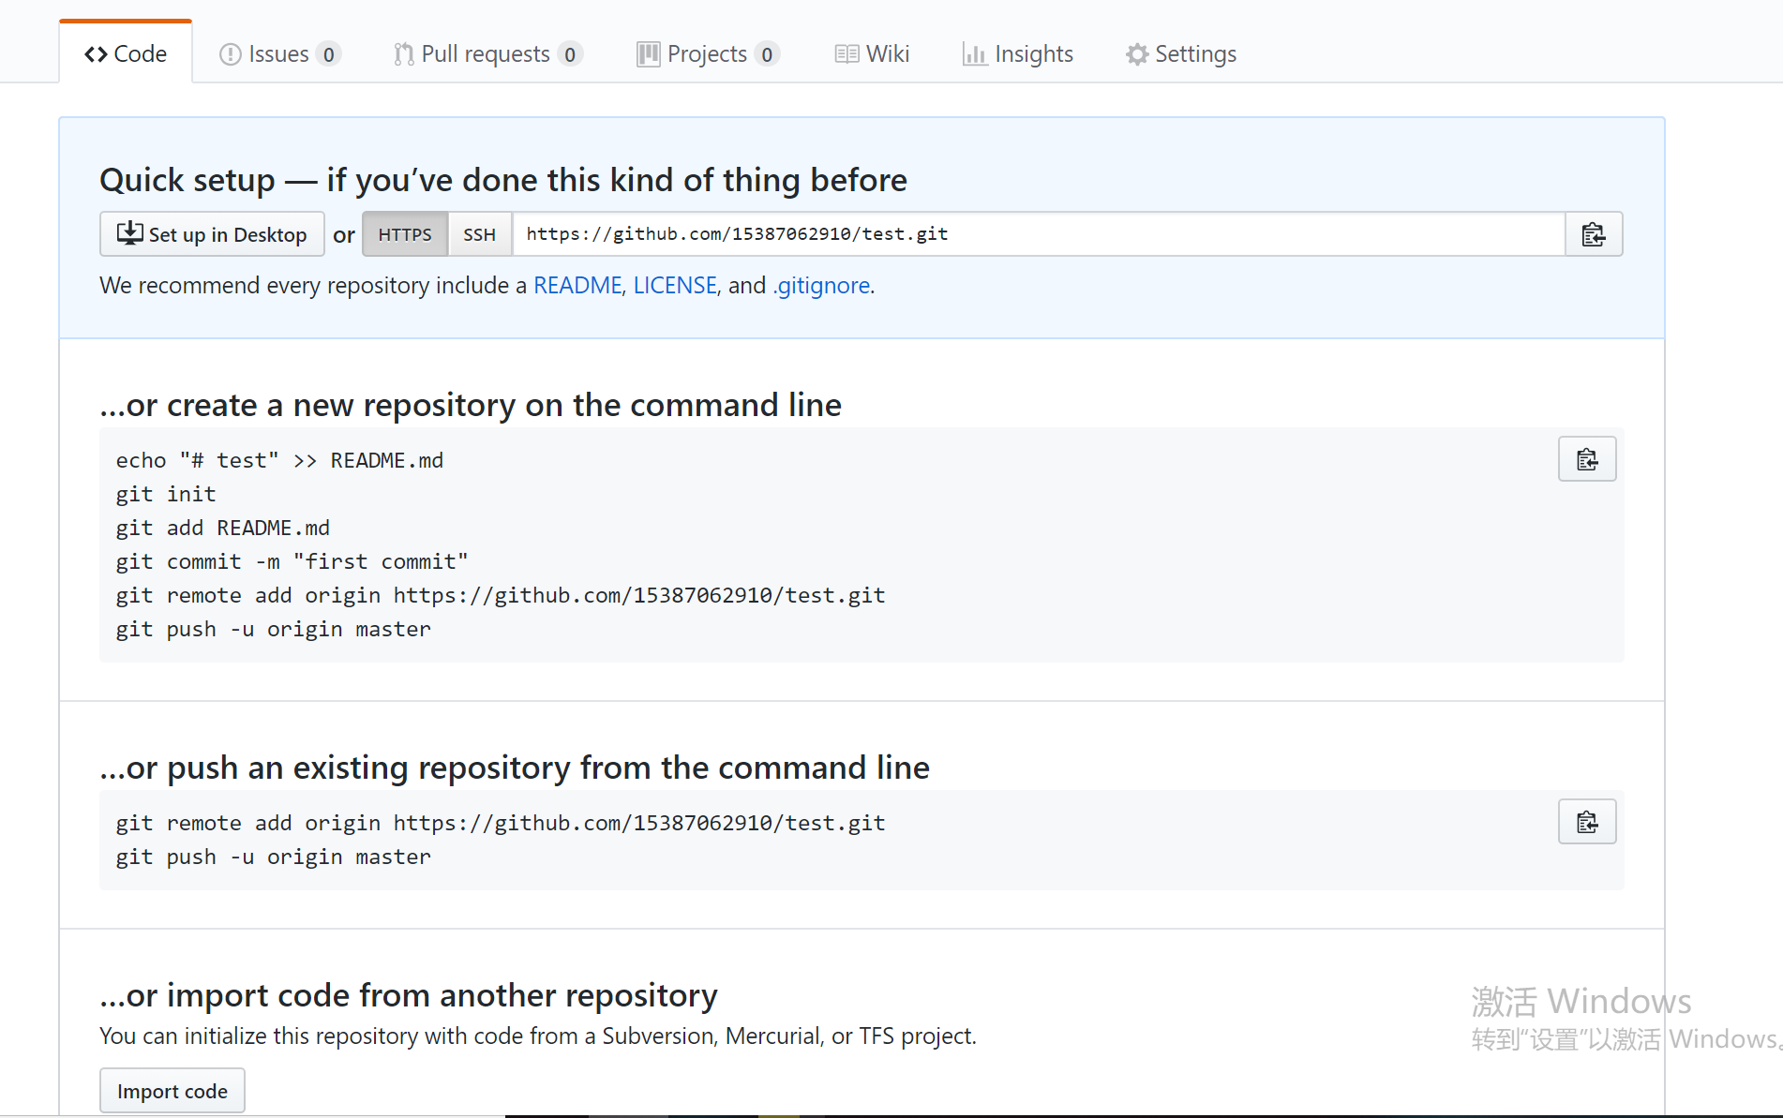Screen dimensions: 1783x1118
Task: Go to the Projects tab
Action: click(708, 53)
